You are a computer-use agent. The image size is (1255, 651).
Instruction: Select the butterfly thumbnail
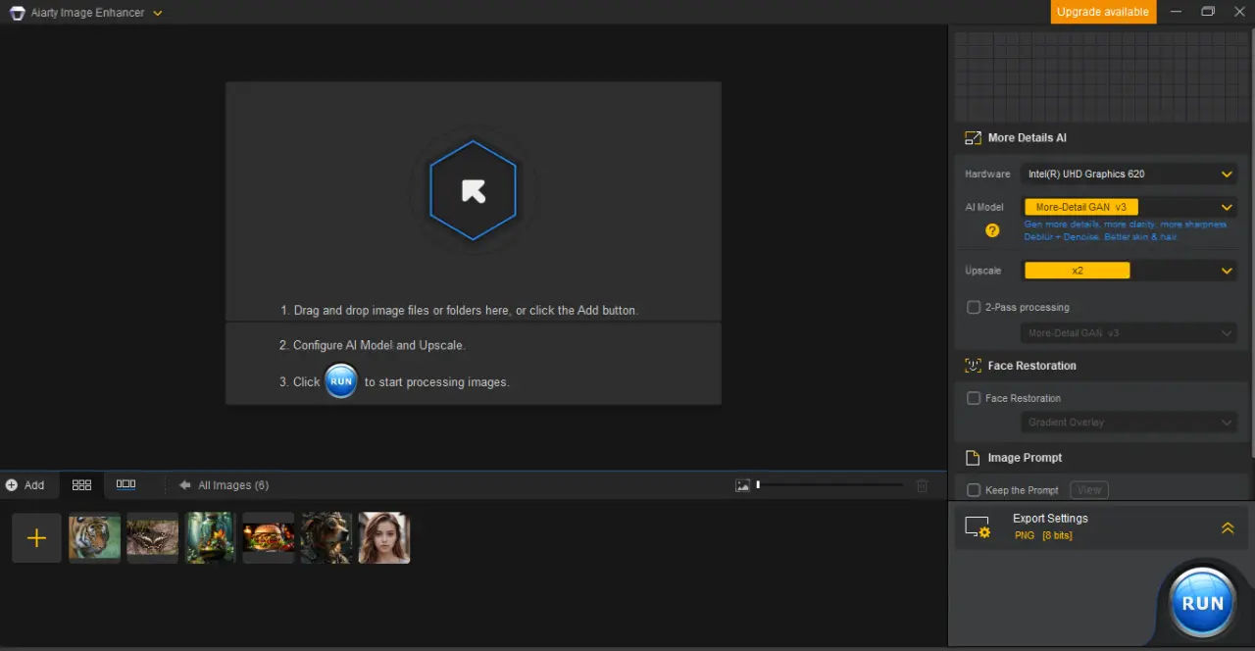(x=153, y=537)
